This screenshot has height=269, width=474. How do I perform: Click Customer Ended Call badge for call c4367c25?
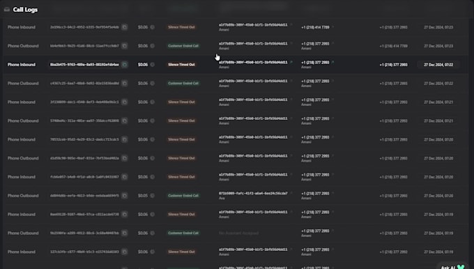[183, 84]
